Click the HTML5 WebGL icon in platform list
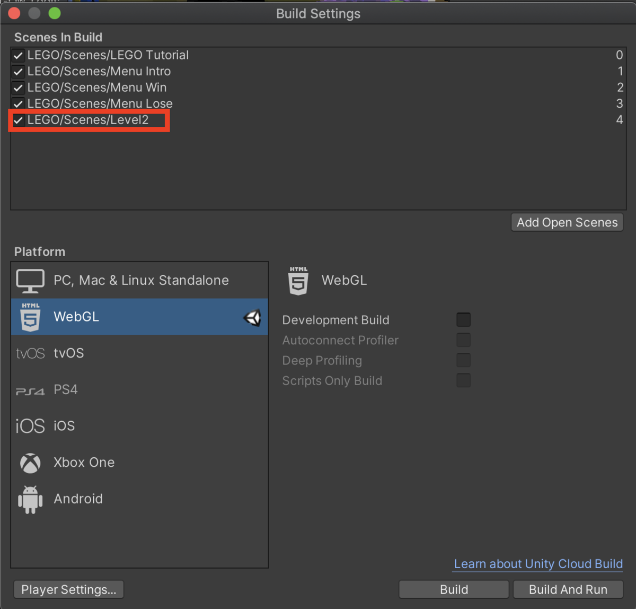The image size is (636, 609). (30, 317)
